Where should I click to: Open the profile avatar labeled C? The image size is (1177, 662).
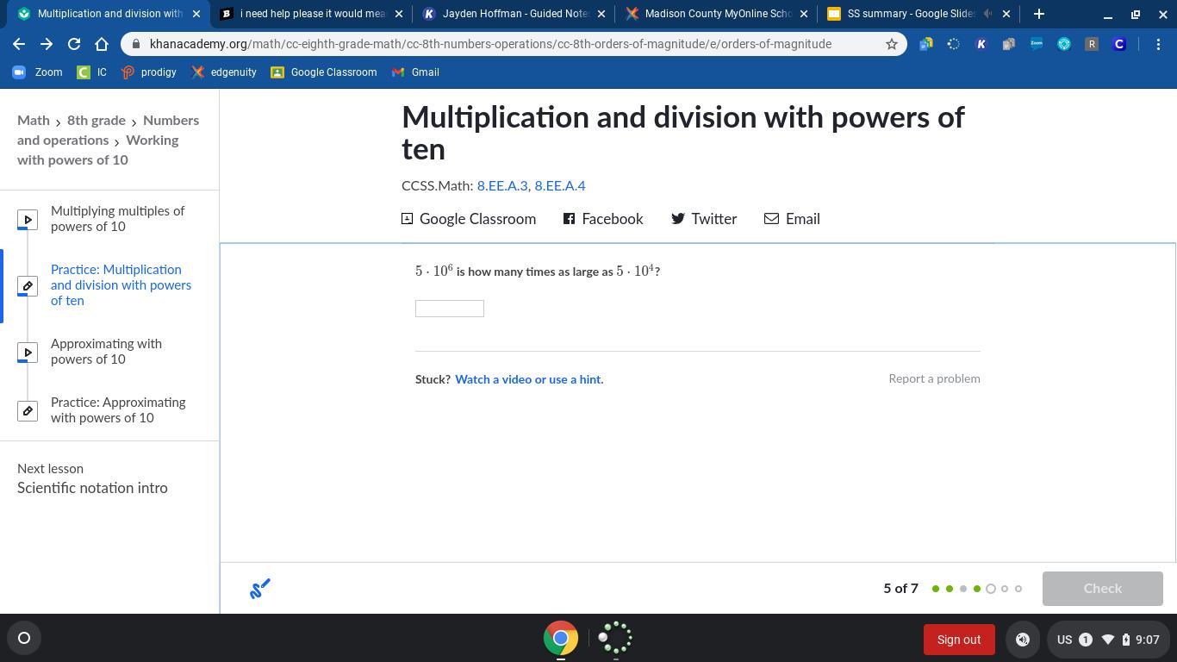tap(1119, 44)
